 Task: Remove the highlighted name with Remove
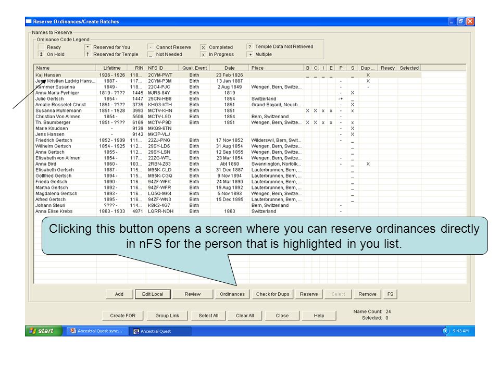point(367,294)
